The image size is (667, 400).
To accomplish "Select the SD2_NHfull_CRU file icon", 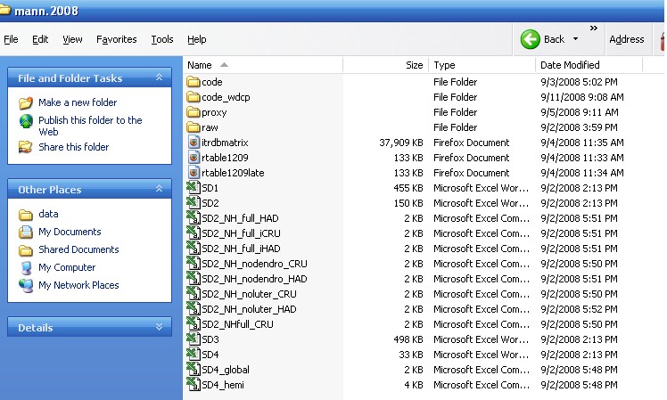I will 194,324.
